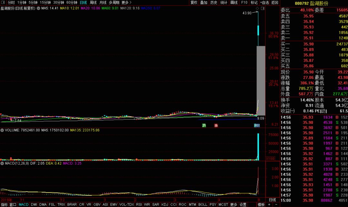This screenshot has height=207, width=348.
Task: Open the MA settings circle arrow icon
Action: point(38,8)
